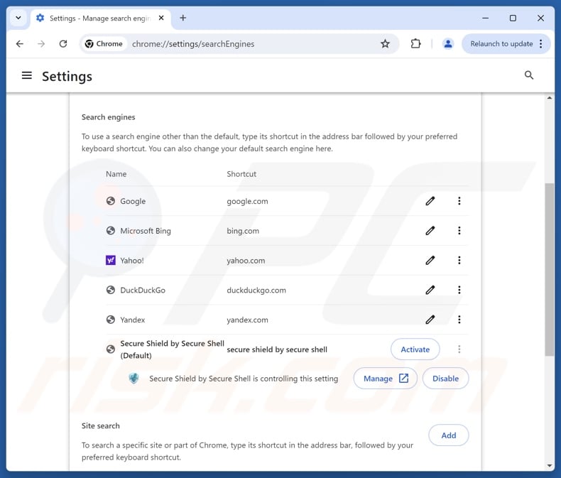Close the Settings tab
Image resolution: width=561 pixels, height=478 pixels.
pyautogui.click(x=161, y=18)
